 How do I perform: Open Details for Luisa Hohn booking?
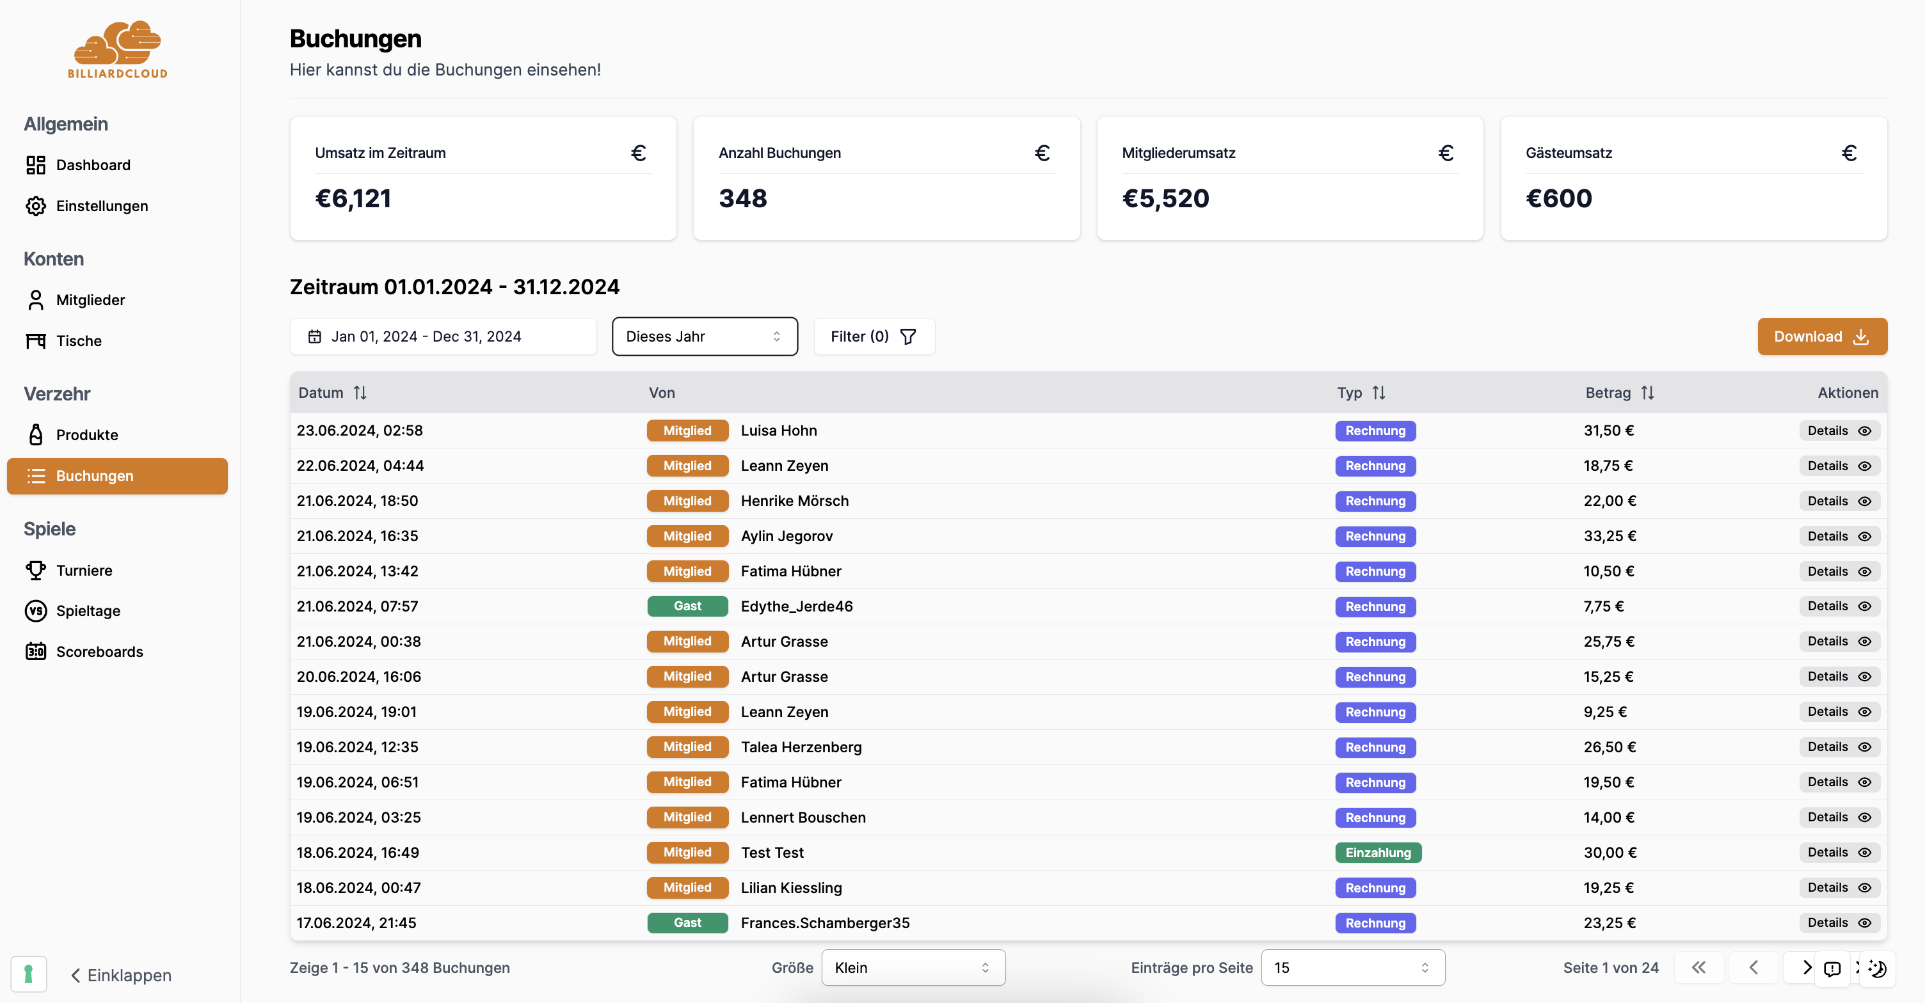(x=1839, y=431)
